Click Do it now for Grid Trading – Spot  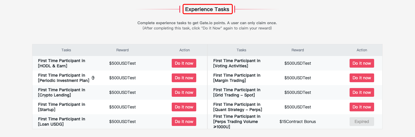pyautogui.click(x=362, y=92)
